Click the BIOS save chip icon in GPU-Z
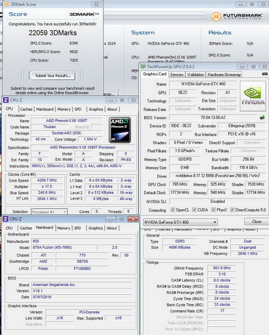 click(262, 117)
